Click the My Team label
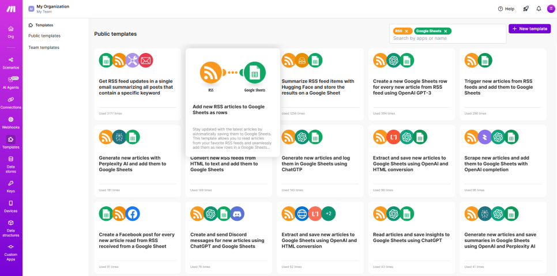Image resolution: width=557 pixels, height=276 pixels. tap(44, 12)
